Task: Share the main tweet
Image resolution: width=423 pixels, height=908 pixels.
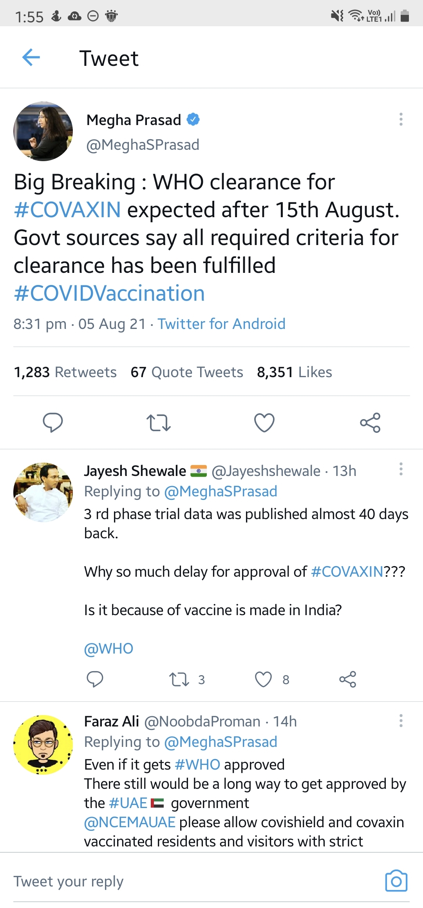Action: click(x=370, y=423)
